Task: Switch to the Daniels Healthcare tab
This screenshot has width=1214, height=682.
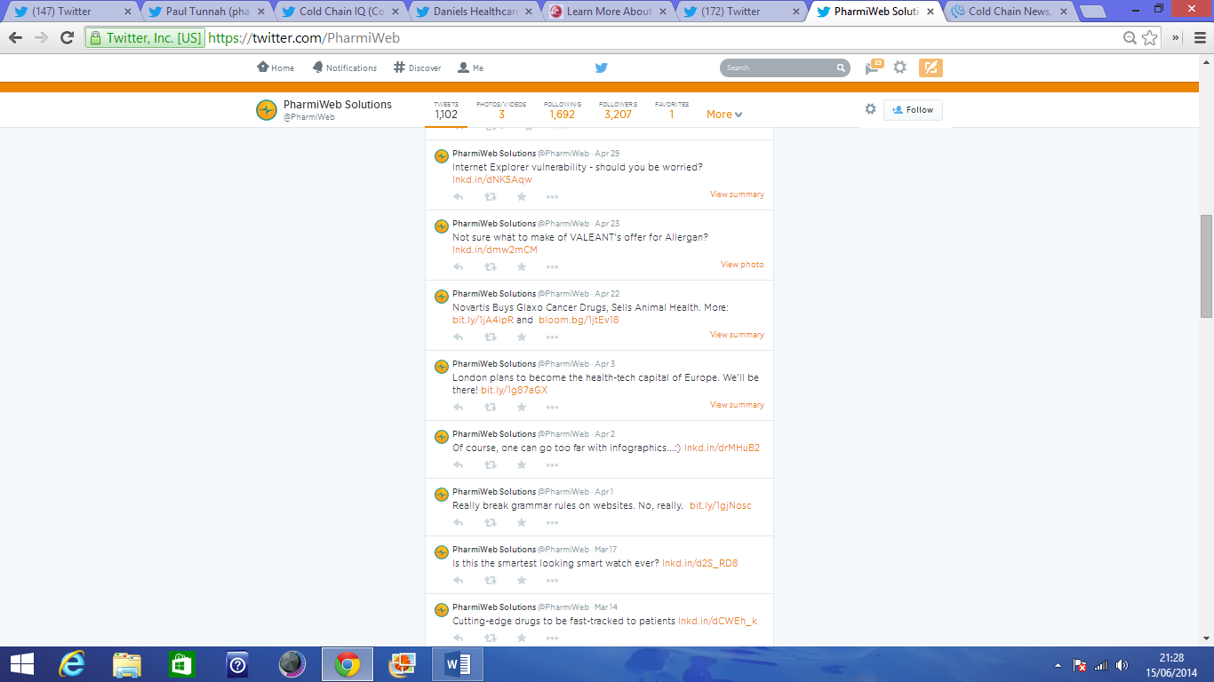Action: [474, 12]
